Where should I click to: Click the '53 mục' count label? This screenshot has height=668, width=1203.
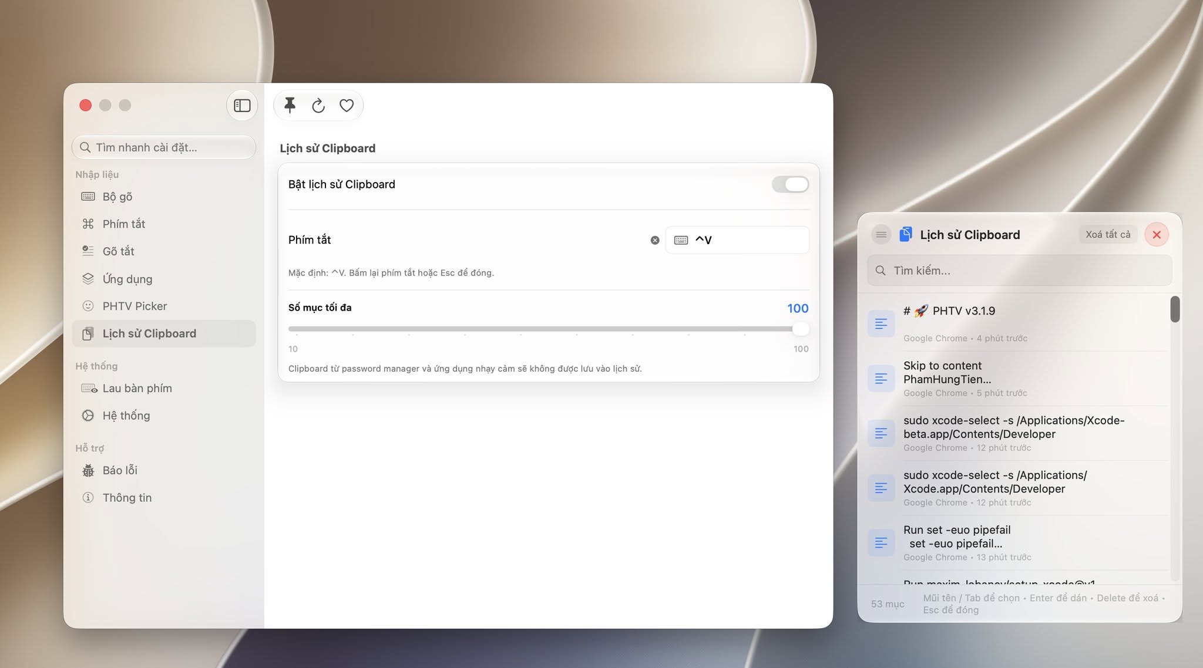click(x=888, y=604)
